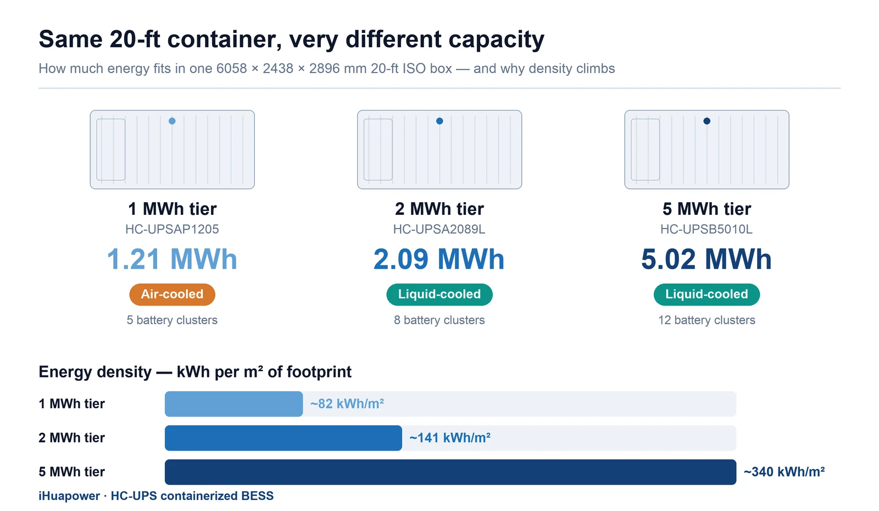879x511 pixels.
Task: Click the 2 MWh tier container illustration
Action: 439,149
